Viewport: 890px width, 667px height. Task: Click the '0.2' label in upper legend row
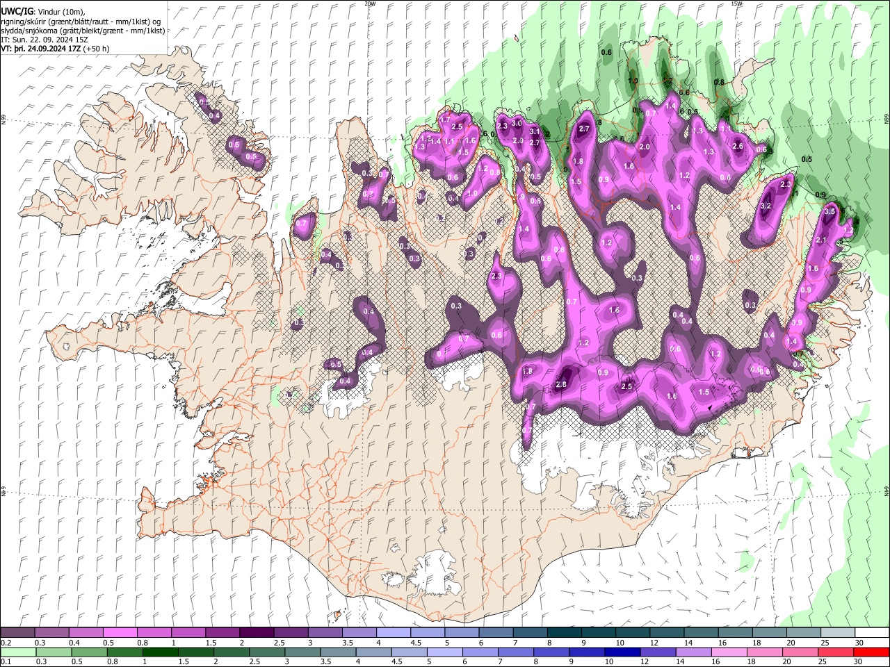click(6, 643)
